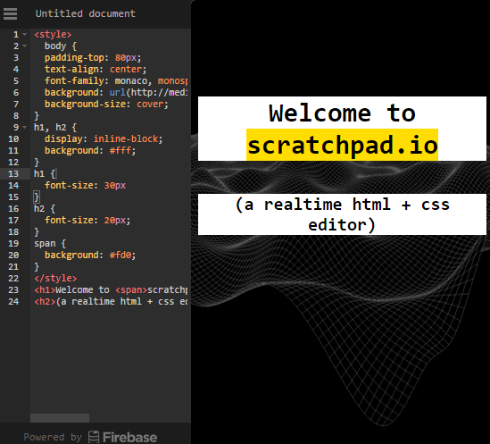
Task: Click the h2 { selector on line 16
Action: tap(45, 209)
